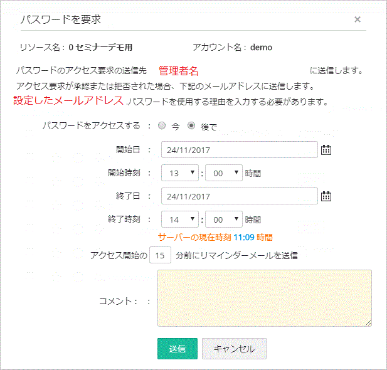The image size is (387, 370).
Task: Grab the comment box resize handle
Action: tap(368, 323)
